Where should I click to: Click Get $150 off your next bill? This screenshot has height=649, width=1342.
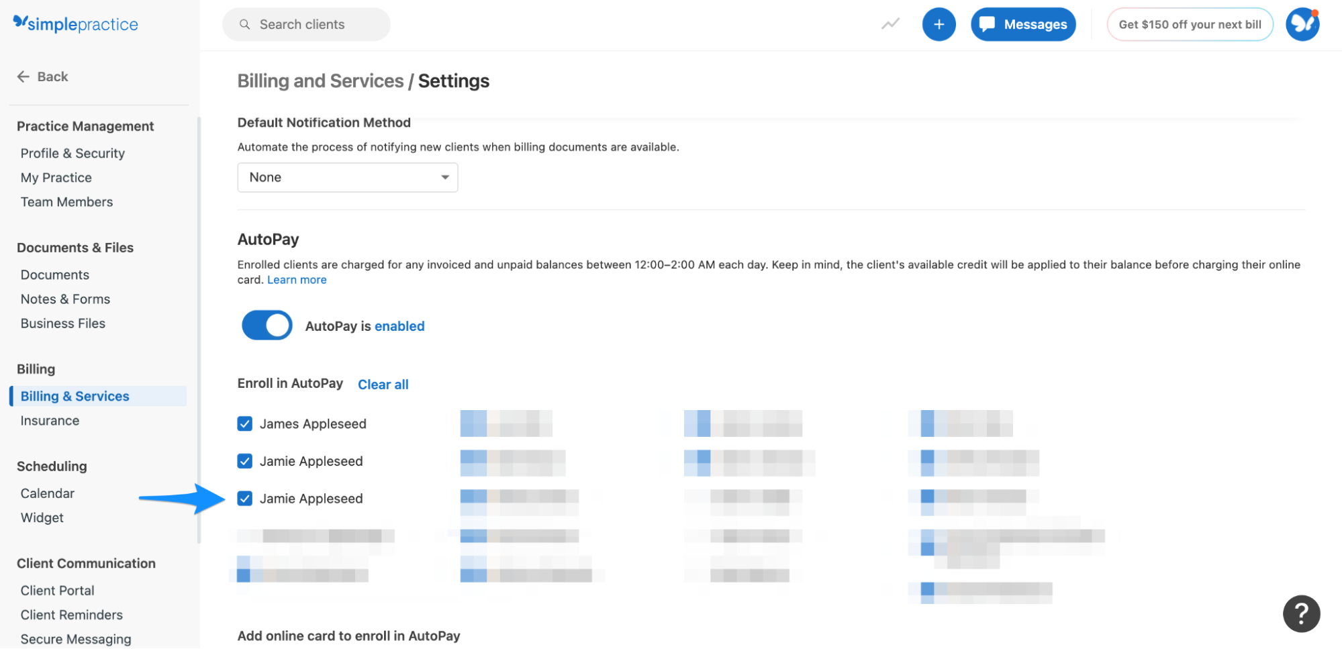(1189, 23)
